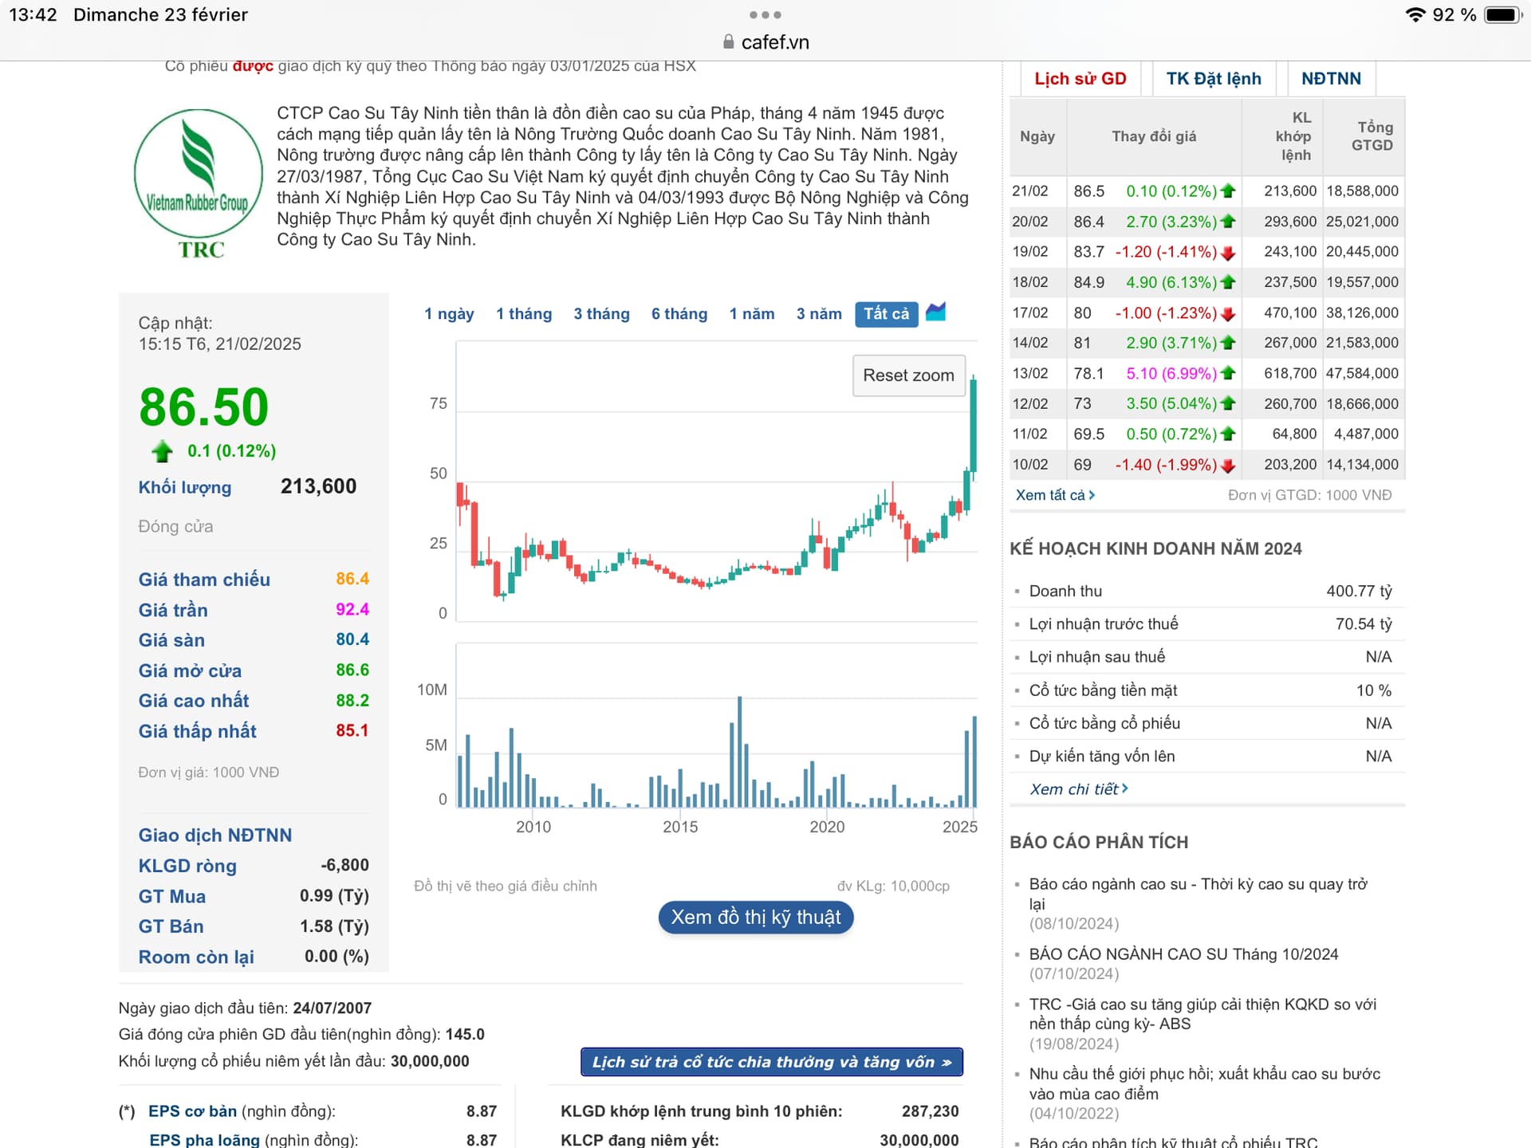
Task: Tap the Wi-Fi status icon
Action: point(1415,15)
